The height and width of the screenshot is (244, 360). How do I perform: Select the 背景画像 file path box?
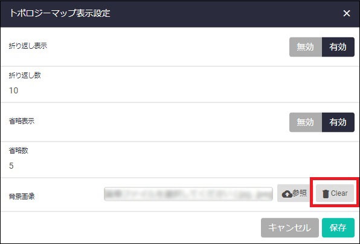188,194
